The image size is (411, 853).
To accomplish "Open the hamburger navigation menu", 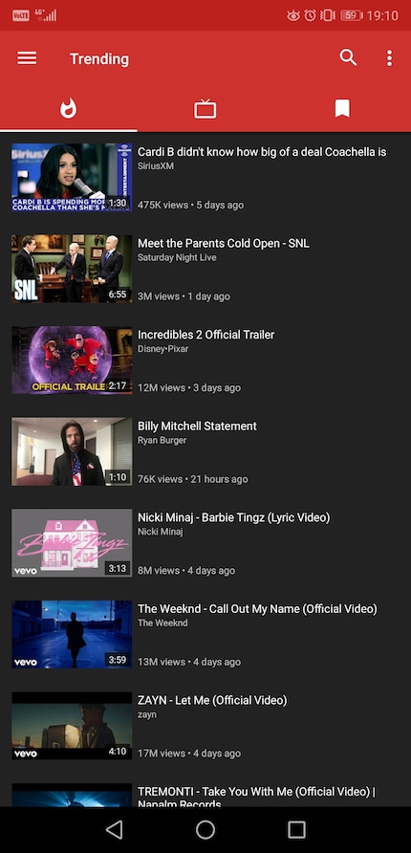I will point(27,58).
